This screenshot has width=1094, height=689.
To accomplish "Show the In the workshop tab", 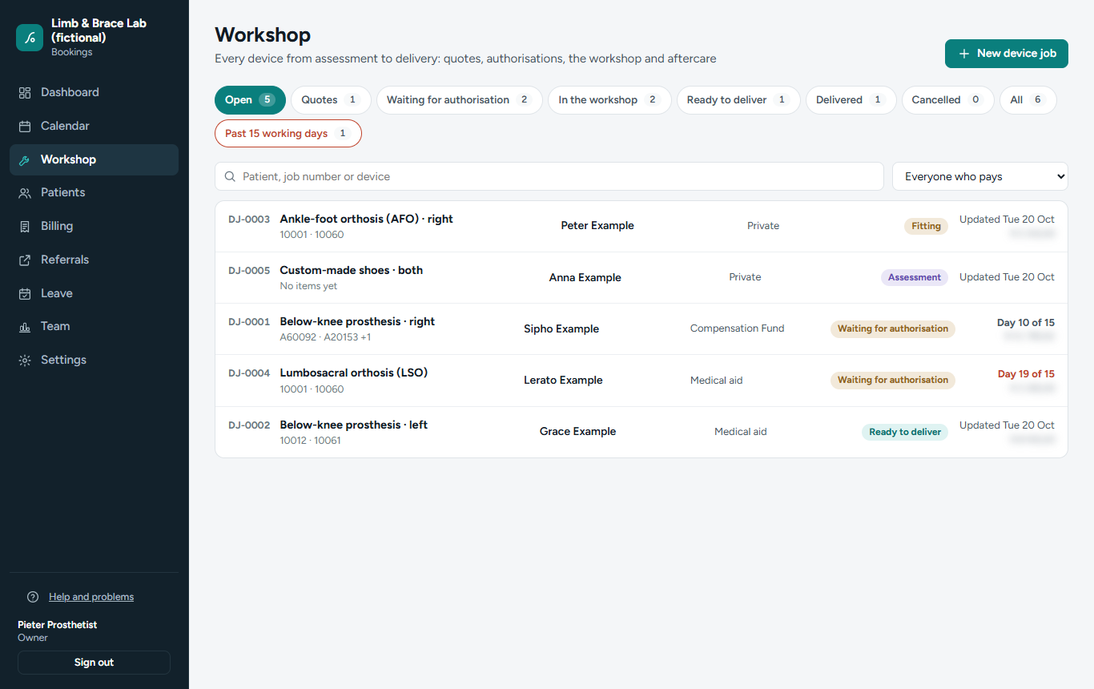I will tap(609, 100).
